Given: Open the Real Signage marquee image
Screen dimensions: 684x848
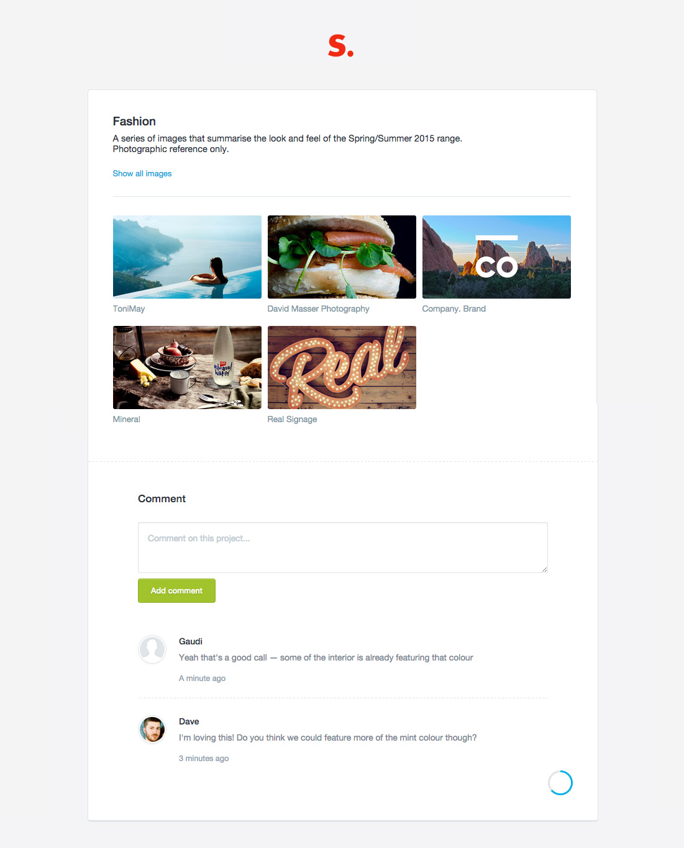Looking at the screenshot, I should tap(342, 368).
